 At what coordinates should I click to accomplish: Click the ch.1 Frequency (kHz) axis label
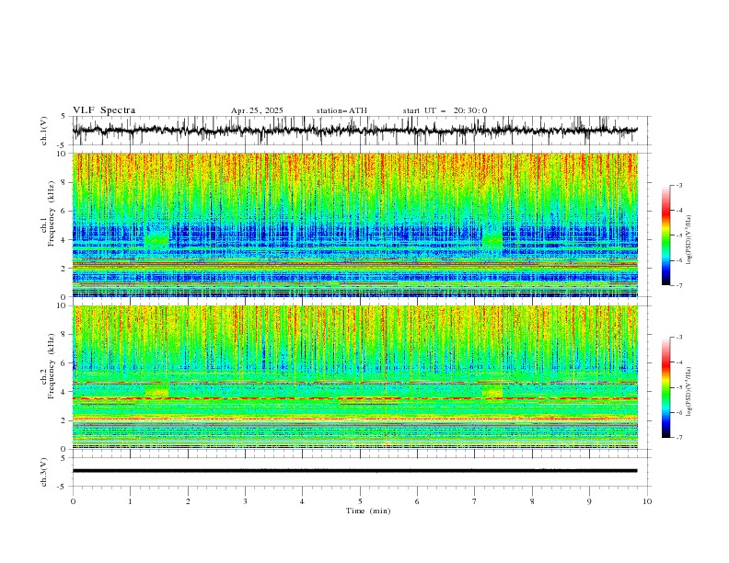(48, 213)
